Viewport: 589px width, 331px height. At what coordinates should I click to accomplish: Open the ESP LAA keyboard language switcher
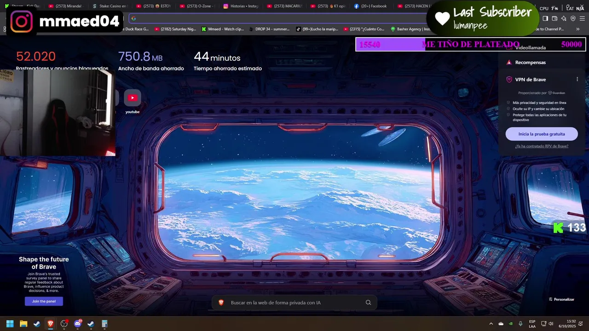[532, 324]
